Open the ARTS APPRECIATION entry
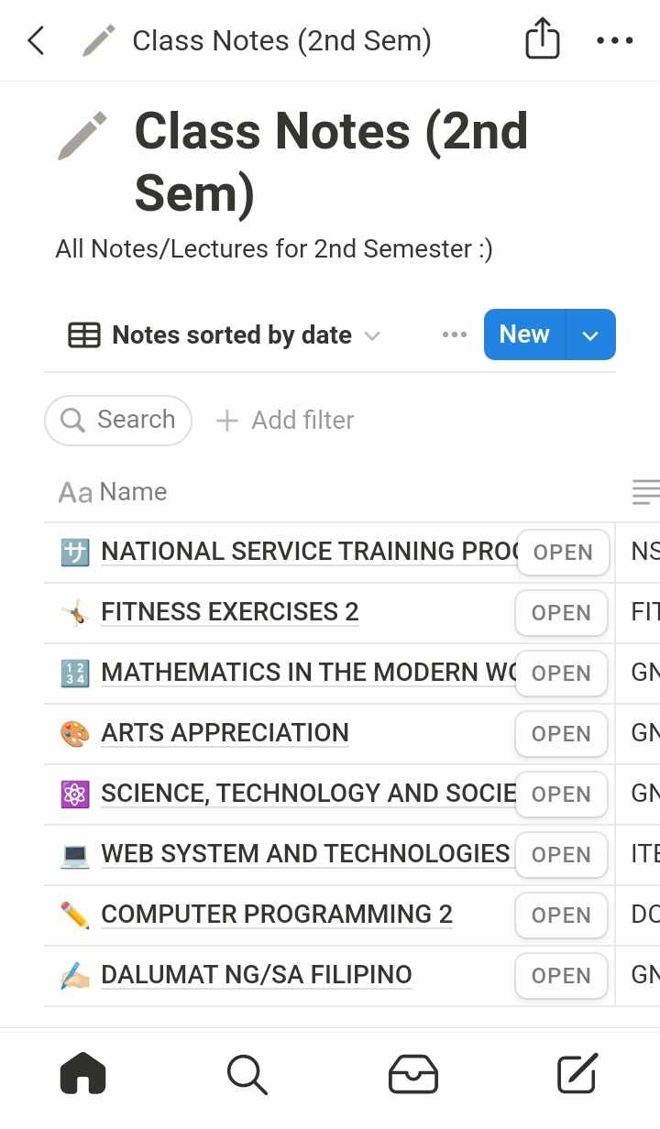Viewport: 660px width, 1129px height. (560, 734)
